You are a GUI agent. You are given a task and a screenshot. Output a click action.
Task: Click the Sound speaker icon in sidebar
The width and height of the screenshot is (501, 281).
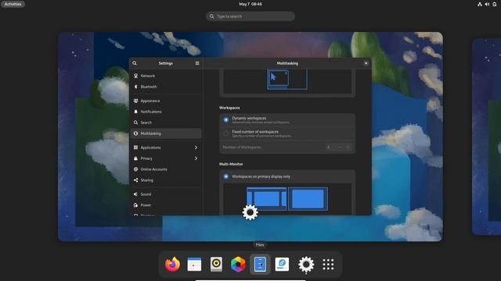pyautogui.click(x=135, y=194)
